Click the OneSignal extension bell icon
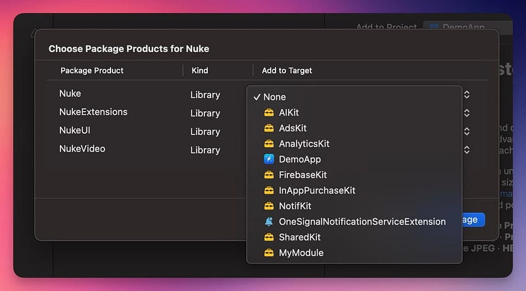 [x=269, y=221]
